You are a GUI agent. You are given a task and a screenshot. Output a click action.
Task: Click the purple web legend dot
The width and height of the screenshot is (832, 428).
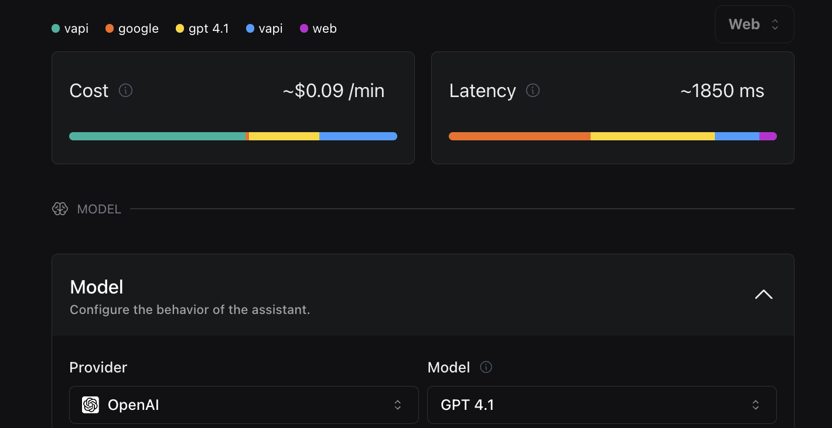(x=304, y=28)
